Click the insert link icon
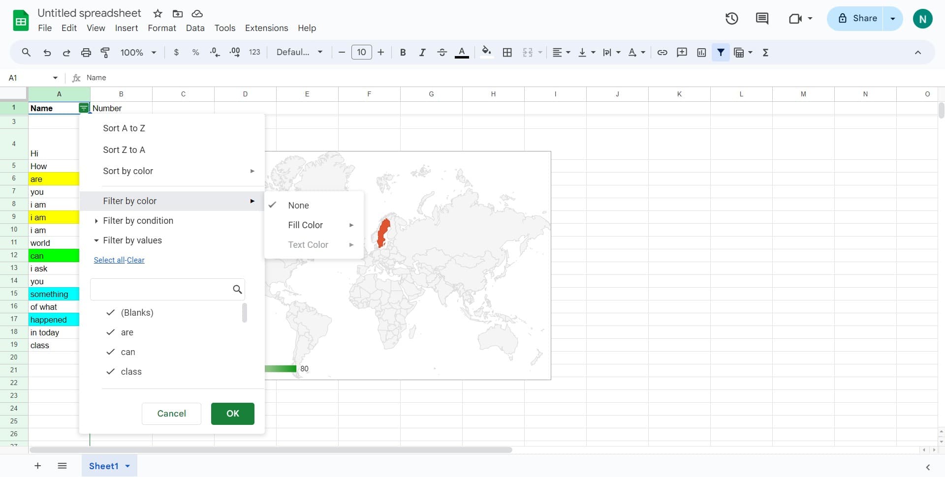Image resolution: width=945 pixels, height=477 pixels. [x=662, y=53]
